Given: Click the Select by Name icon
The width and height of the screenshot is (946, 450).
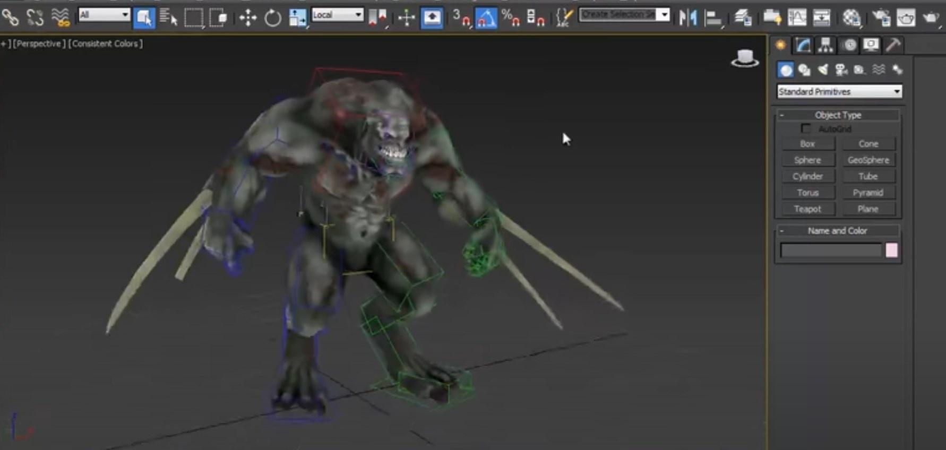Looking at the screenshot, I should click(x=168, y=19).
